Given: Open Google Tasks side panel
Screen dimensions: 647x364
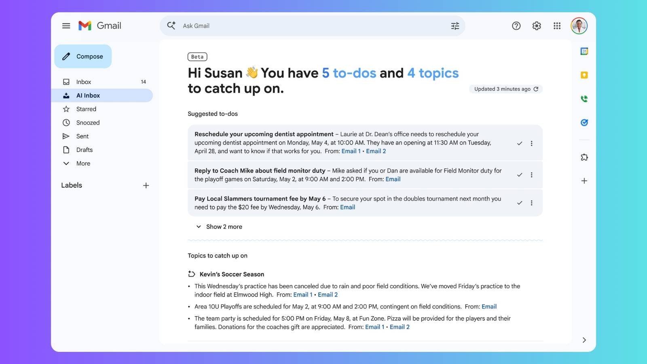Looking at the screenshot, I should pos(584,123).
